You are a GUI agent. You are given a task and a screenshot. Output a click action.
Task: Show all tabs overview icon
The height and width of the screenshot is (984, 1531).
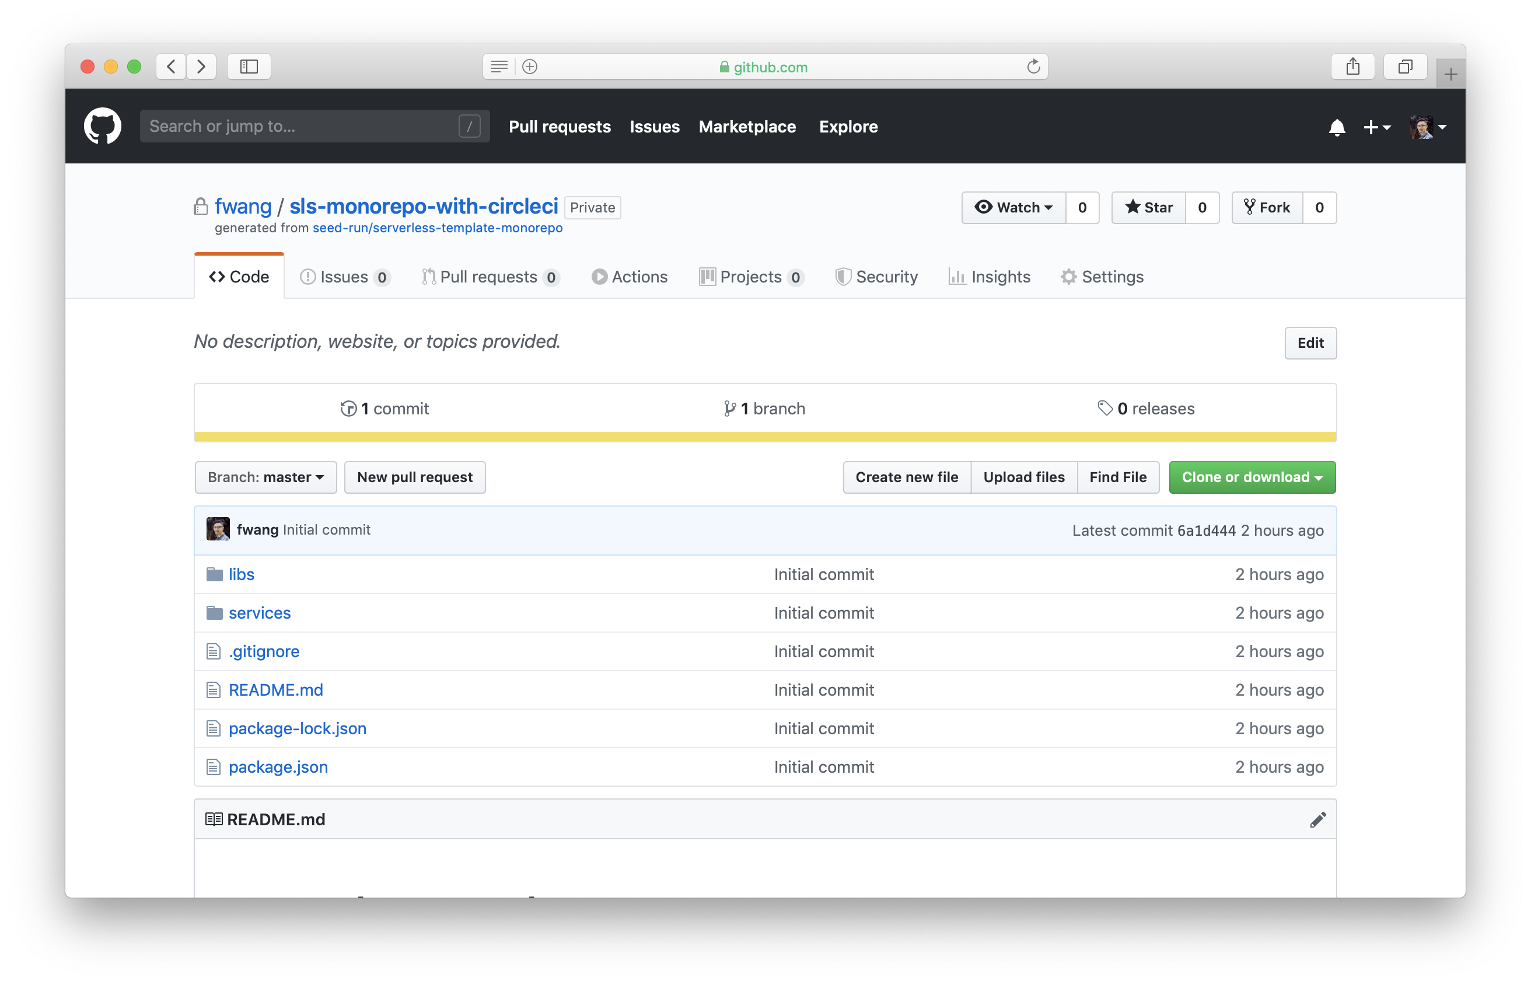[x=1404, y=67]
